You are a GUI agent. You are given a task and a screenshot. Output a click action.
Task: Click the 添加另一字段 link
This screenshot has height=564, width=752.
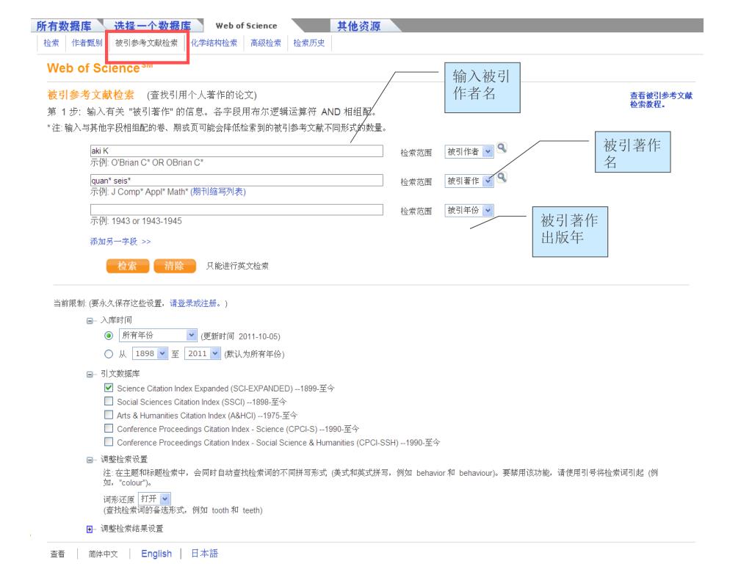(120, 241)
